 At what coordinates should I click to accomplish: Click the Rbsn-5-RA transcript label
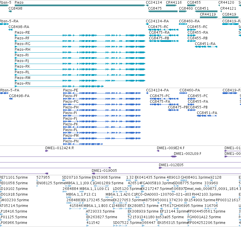pos(9,21)
